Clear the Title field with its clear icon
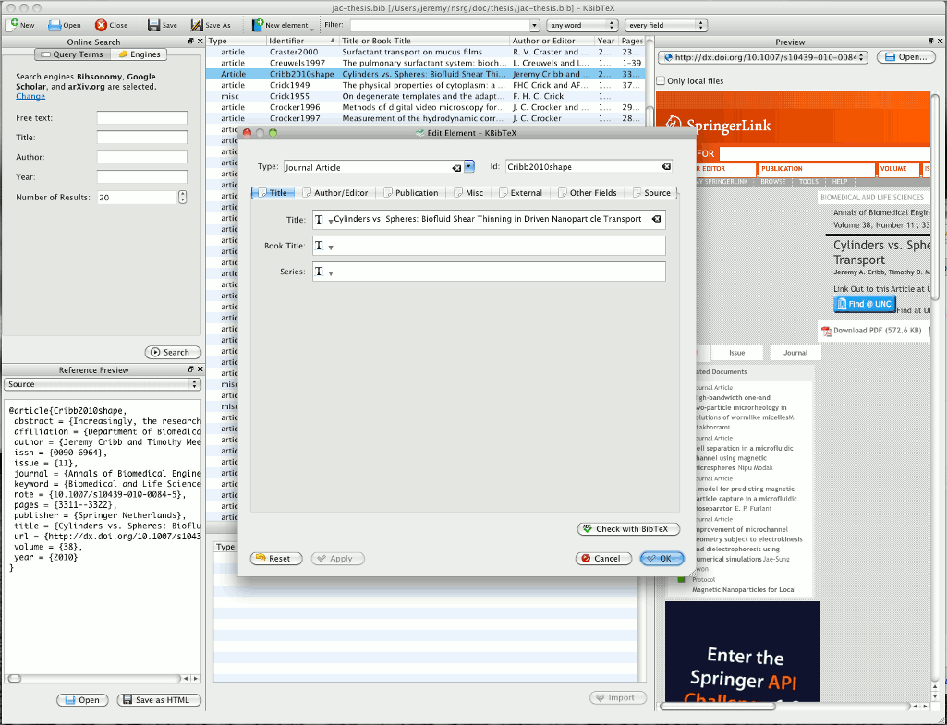Image resolution: width=947 pixels, height=725 pixels. tap(656, 219)
